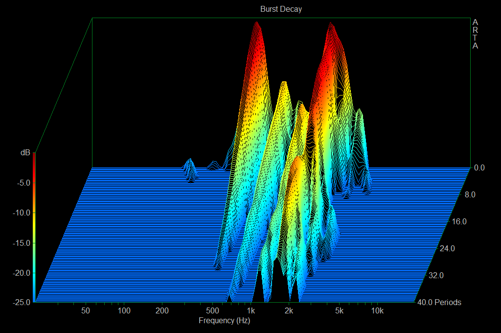Click the -5.0 dB scale value
This screenshot has width=501, height=333.
pos(23,183)
